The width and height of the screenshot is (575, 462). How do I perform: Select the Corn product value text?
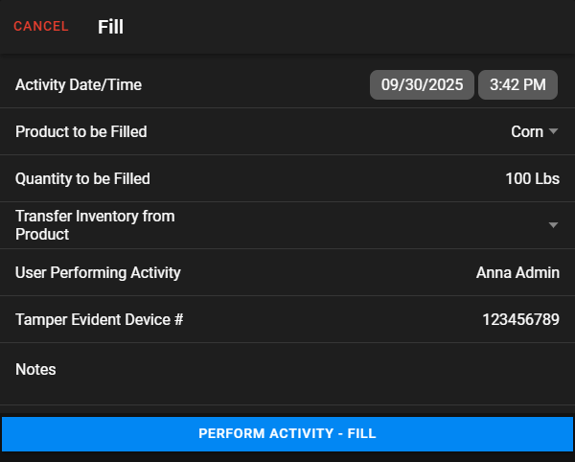[x=527, y=131]
